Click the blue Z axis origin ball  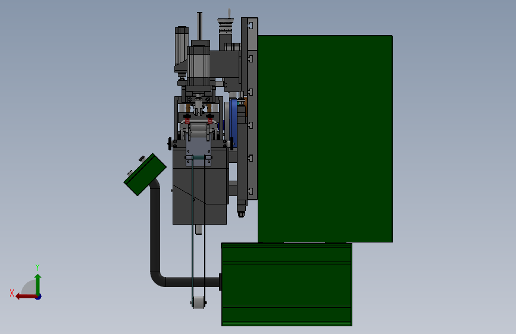click(x=39, y=297)
